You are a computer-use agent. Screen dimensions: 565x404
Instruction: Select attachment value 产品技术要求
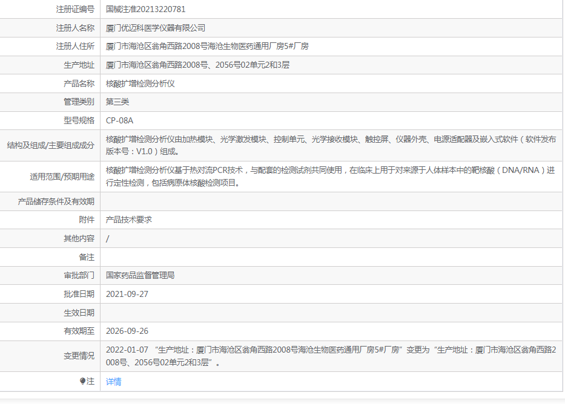[x=128, y=220]
